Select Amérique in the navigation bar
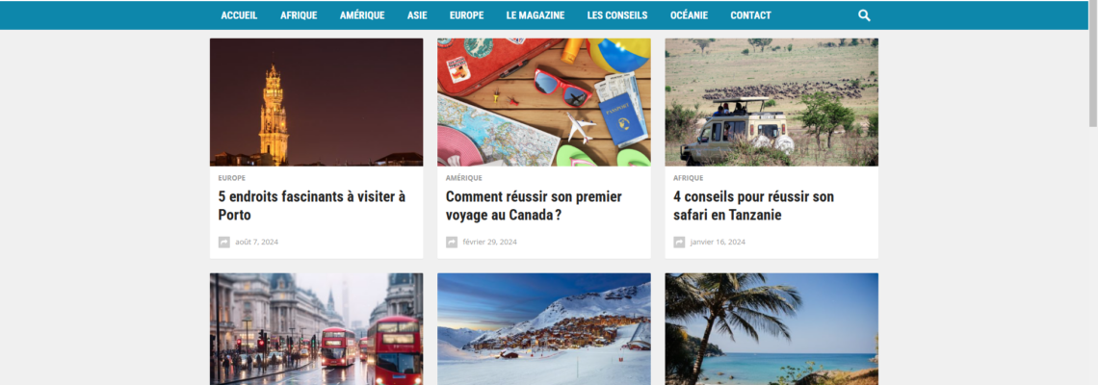This screenshot has width=1098, height=385. pyautogui.click(x=362, y=15)
